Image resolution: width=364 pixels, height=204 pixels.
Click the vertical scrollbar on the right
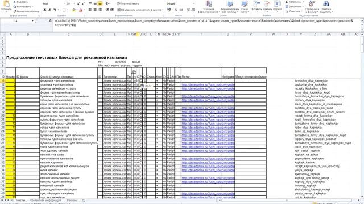(362, 116)
